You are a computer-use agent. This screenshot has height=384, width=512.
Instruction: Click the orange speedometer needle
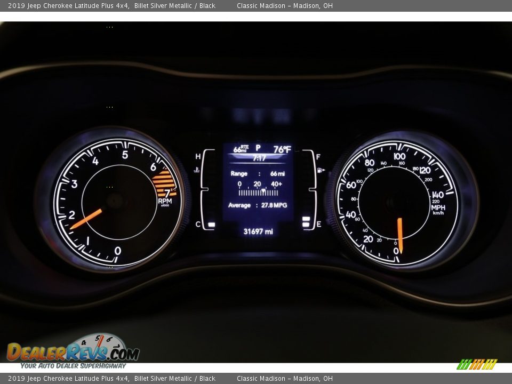(399, 235)
